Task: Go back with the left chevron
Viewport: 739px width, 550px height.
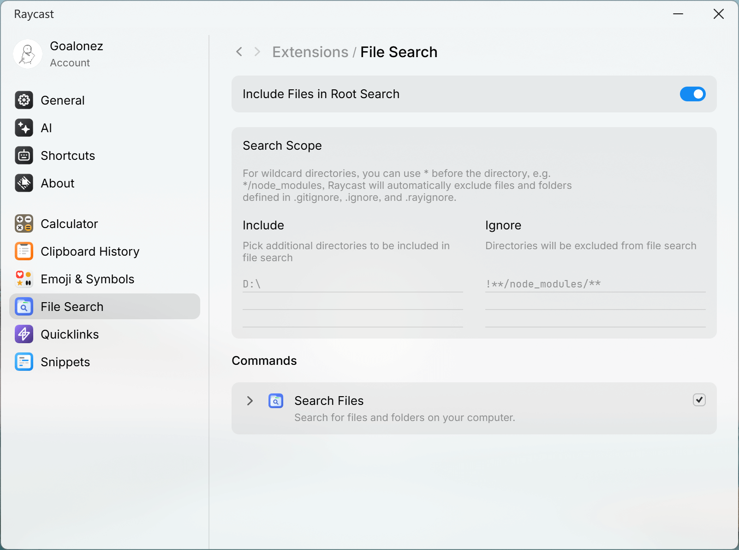Action: tap(239, 52)
